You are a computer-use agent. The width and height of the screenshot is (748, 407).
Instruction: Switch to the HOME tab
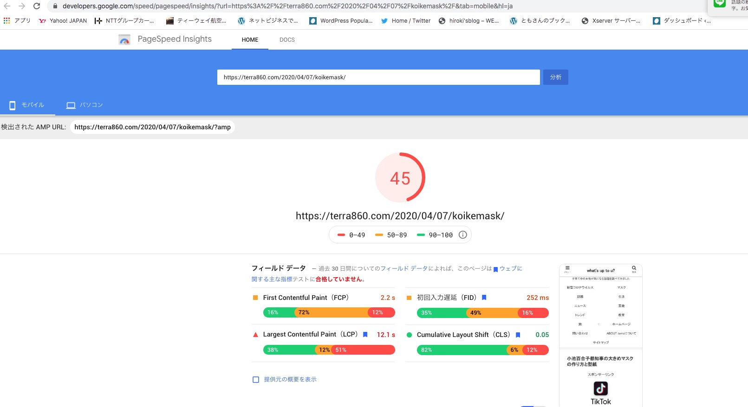(250, 40)
